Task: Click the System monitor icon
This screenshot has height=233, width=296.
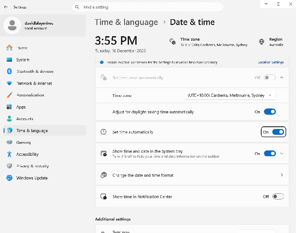Action: (9, 60)
